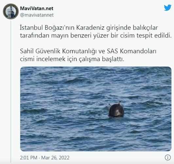Open the MaviVatan.net profile avatar
The image size is (174, 164).
pyautogui.click(x=11, y=11)
